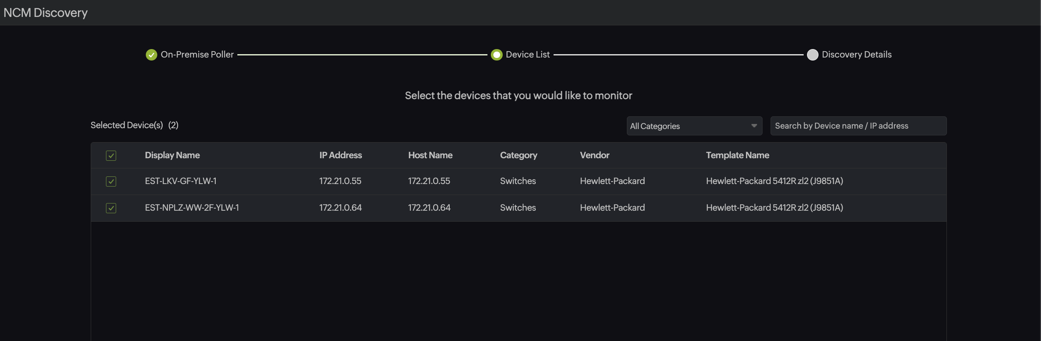Uncheck the EST-LKV-GF-YLW-1 device checkbox

111,181
